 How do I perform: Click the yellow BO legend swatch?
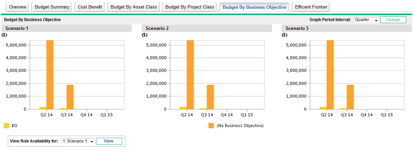click(x=6, y=126)
